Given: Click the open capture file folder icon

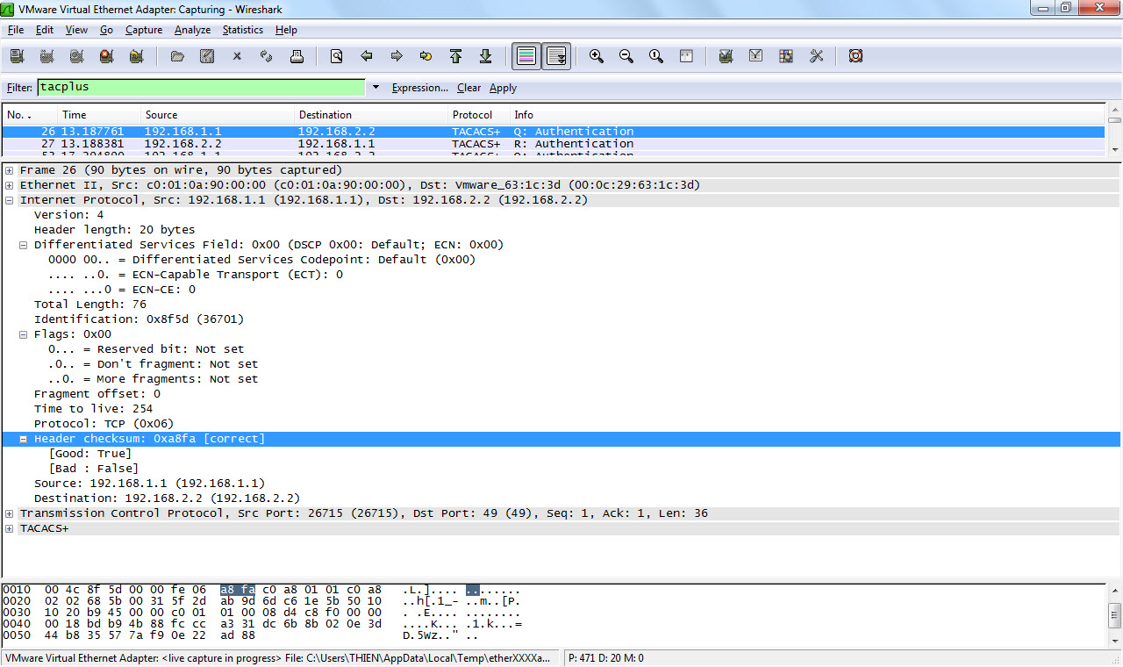Looking at the screenshot, I should (177, 56).
